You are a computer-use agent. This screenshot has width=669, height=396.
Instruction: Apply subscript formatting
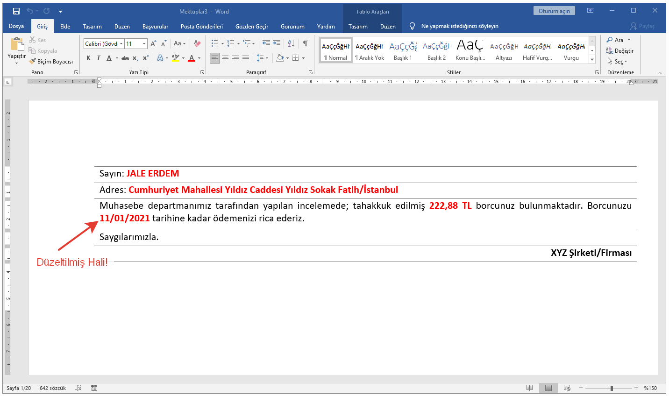135,58
